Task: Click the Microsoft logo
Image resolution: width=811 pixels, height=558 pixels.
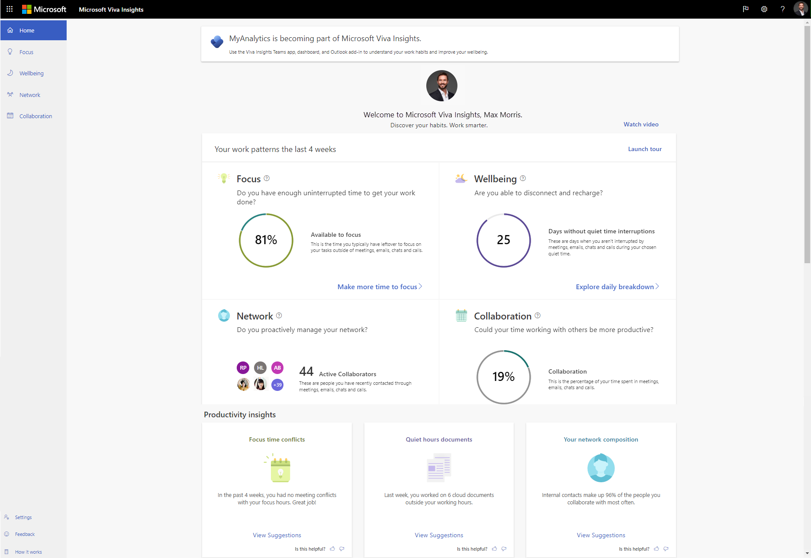Action: coord(44,9)
